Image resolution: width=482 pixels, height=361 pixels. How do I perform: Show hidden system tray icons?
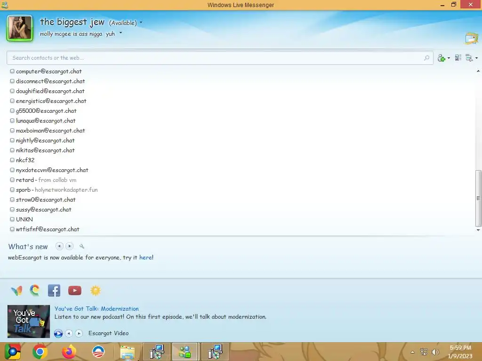coord(412,352)
